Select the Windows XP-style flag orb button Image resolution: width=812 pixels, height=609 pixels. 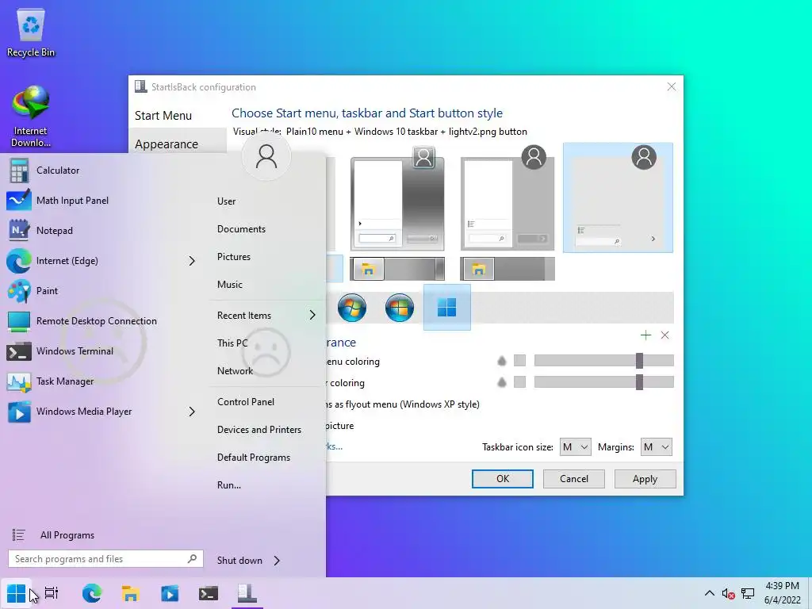point(400,308)
